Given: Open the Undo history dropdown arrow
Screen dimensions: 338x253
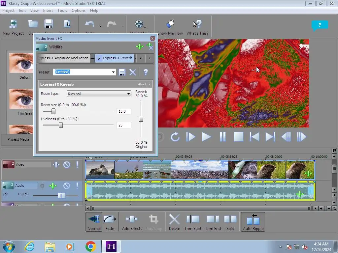Looking at the screenshot, I should pos(100,26).
